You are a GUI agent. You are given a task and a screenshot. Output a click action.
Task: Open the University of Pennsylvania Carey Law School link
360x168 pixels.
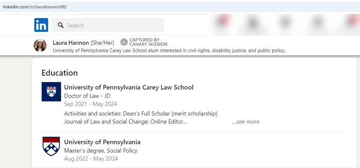tap(129, 87)
